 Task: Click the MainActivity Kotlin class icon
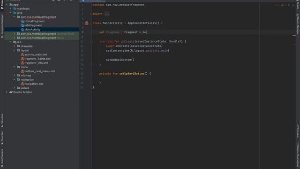pyautogui.click(x=22, y=30)
